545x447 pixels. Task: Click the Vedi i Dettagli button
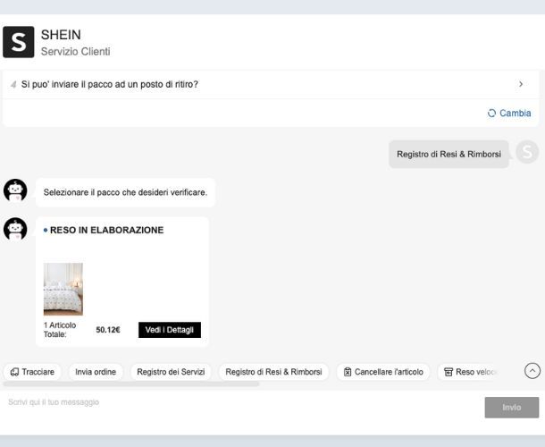(170, 330)
